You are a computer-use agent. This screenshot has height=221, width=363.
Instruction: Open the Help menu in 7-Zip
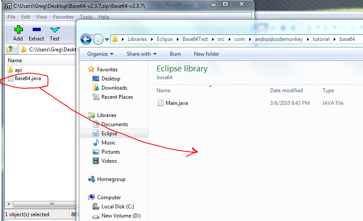click(104, 17)
